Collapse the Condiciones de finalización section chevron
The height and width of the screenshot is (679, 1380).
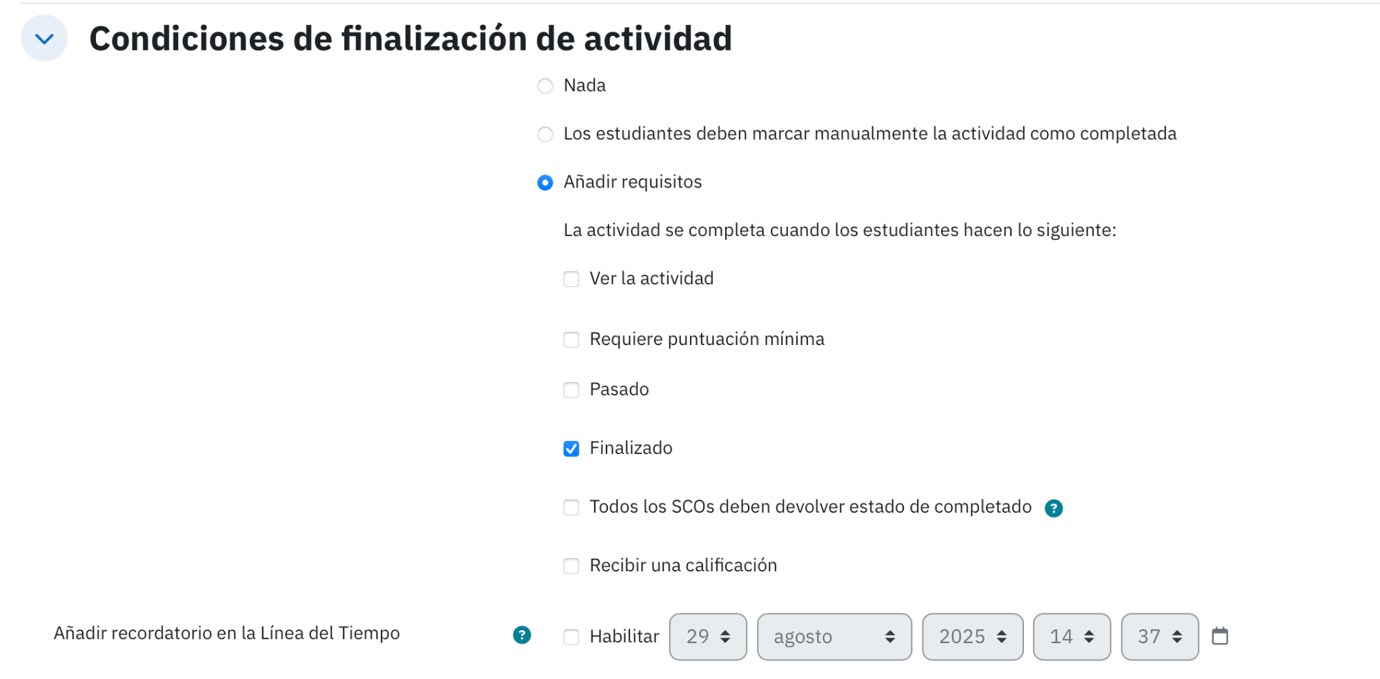[44, 39]
